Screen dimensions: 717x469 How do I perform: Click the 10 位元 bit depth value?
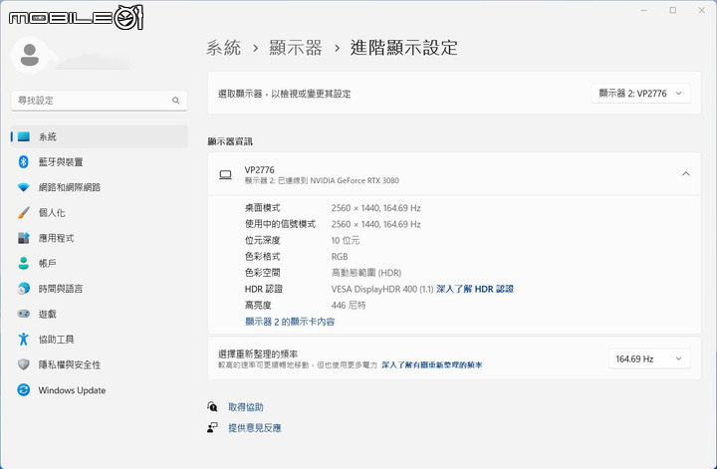pos(346,240)
